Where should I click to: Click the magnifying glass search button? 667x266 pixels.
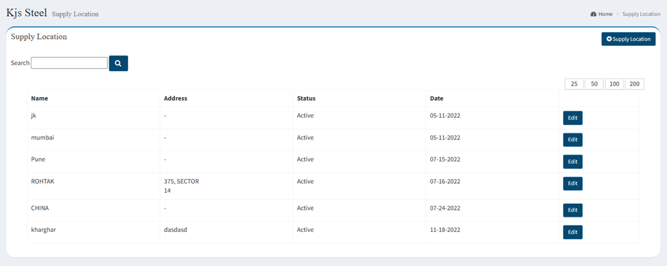[x=118, y=64]
